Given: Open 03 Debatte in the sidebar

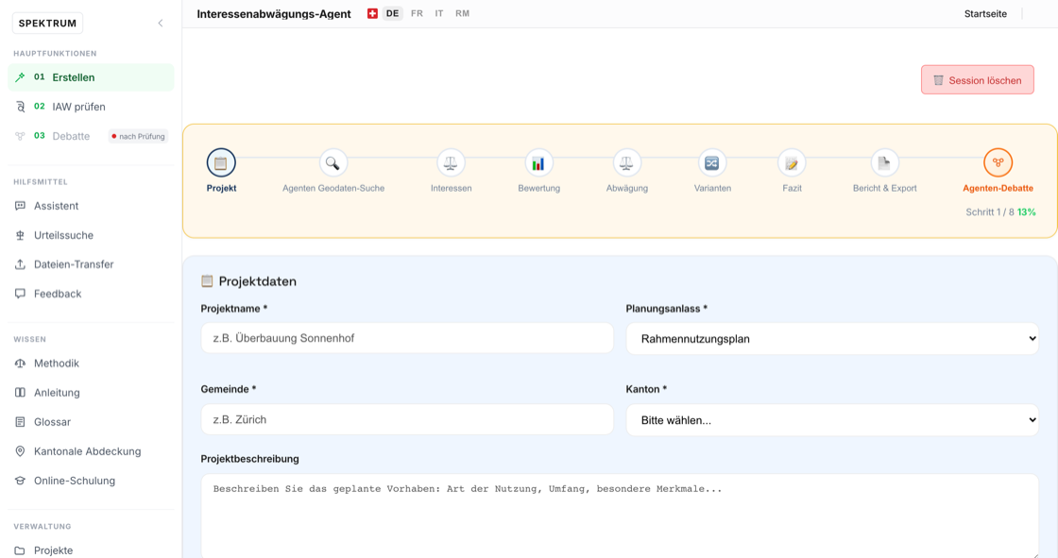Looking at the screenshot, I should point(91,136).
